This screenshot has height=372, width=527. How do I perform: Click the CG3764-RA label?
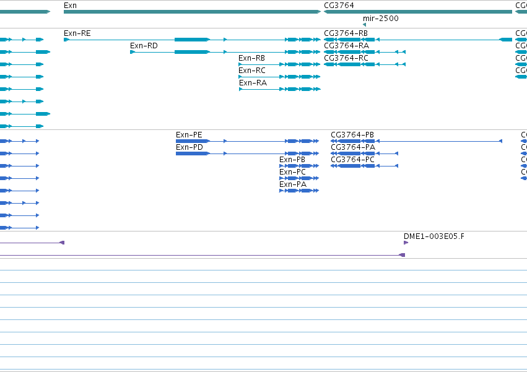346,46
